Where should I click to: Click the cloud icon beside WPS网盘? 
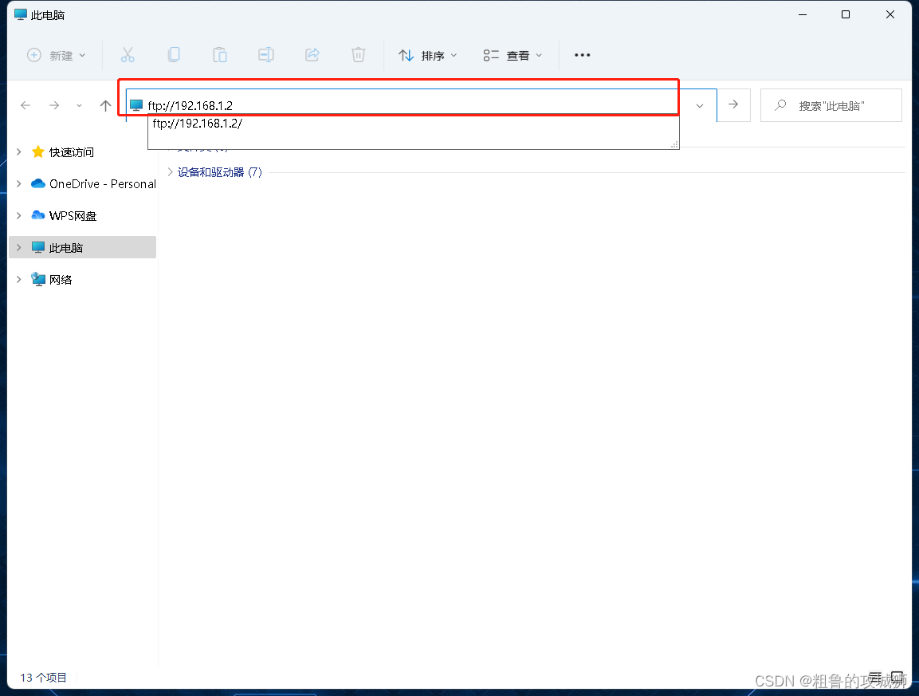38,215
